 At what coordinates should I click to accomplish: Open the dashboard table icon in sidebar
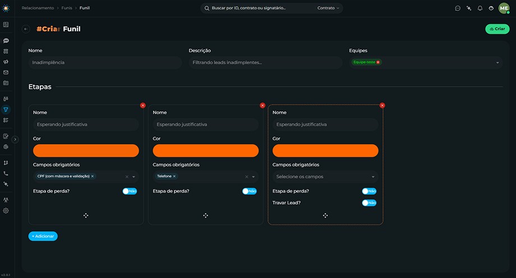tap(6, 25)
